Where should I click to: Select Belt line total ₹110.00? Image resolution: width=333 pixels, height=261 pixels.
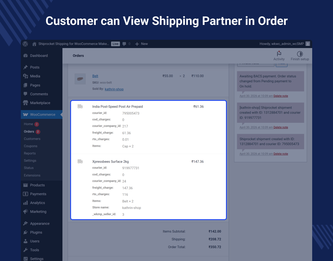click(197, 76)
